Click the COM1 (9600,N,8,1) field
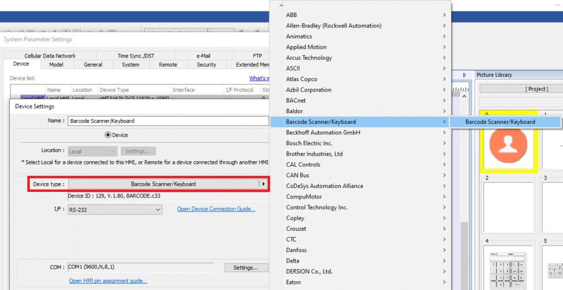Screen dimensions: 563x290 (x=140, y=267)
